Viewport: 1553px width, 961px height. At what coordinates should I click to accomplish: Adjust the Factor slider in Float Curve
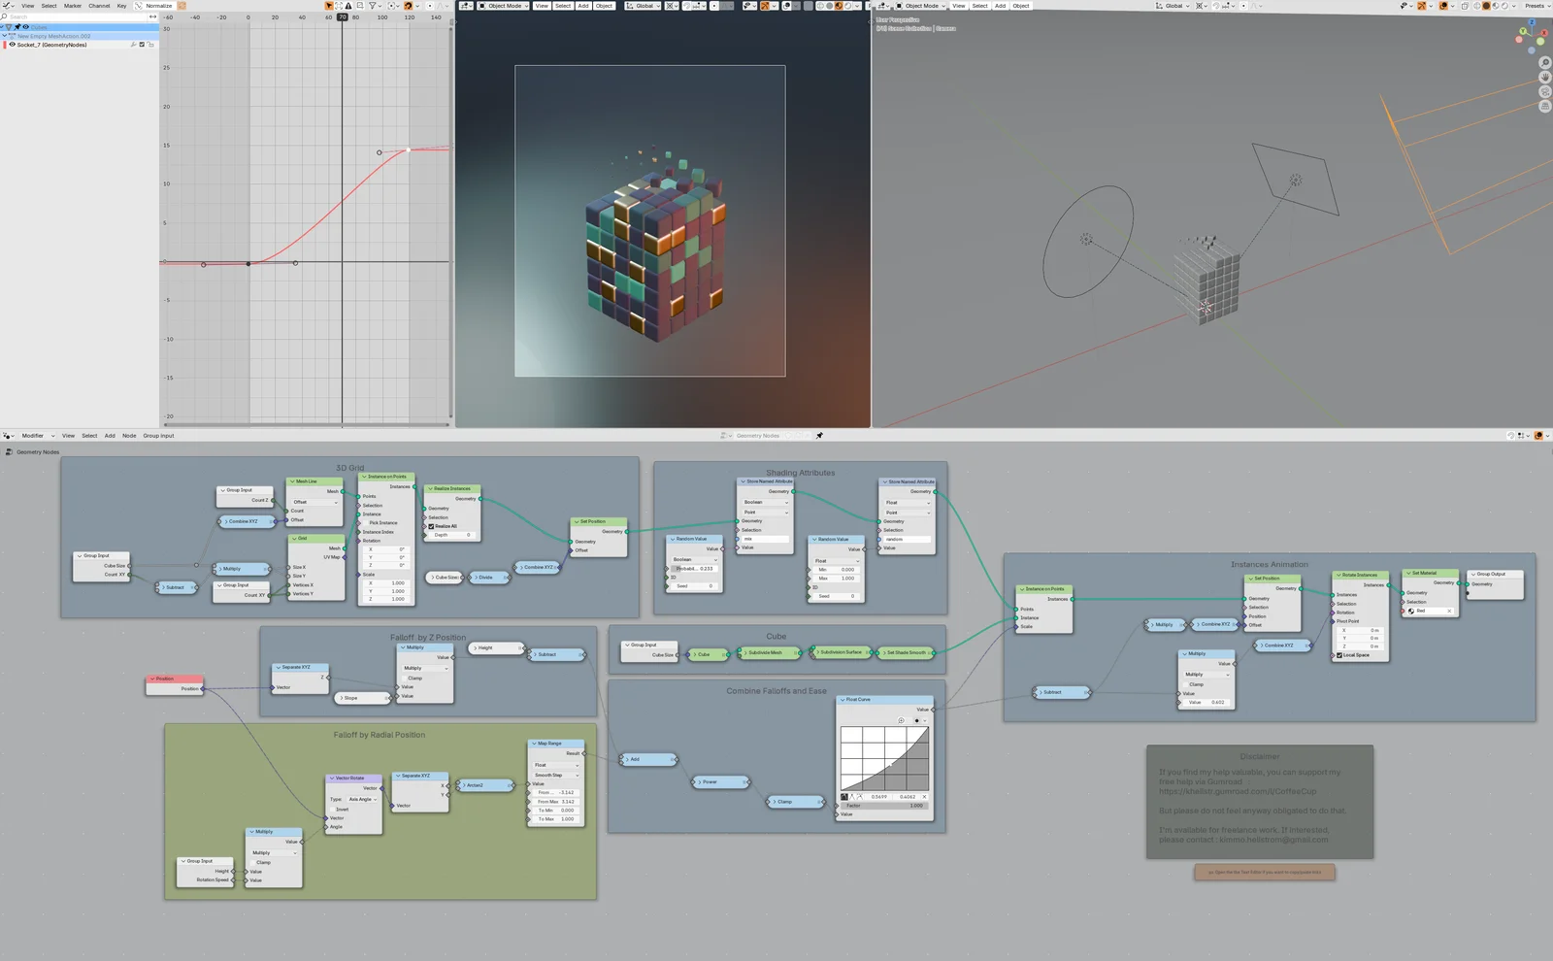tap(883, 806)
